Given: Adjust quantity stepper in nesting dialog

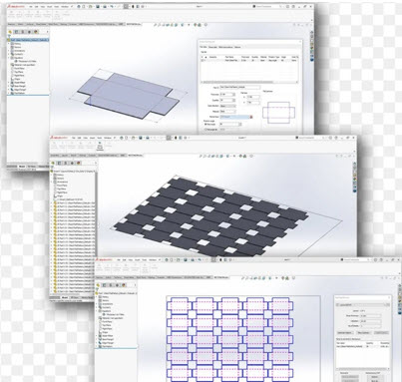Looking at the screenshot, I should pyautogui.click(x=234, y=100).
